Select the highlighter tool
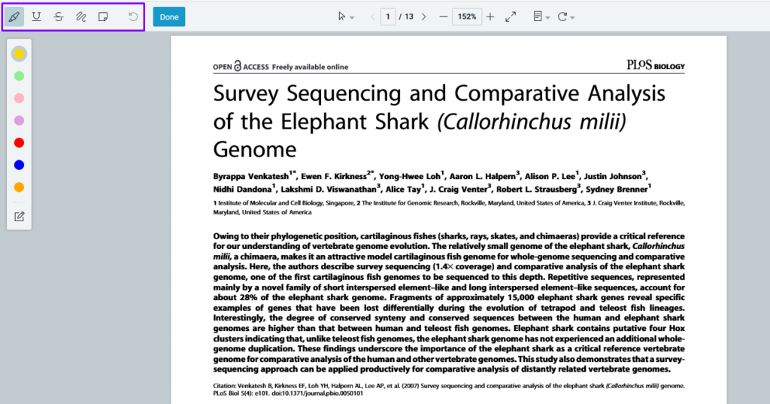The image size is (770, 404). pos(15,17)
